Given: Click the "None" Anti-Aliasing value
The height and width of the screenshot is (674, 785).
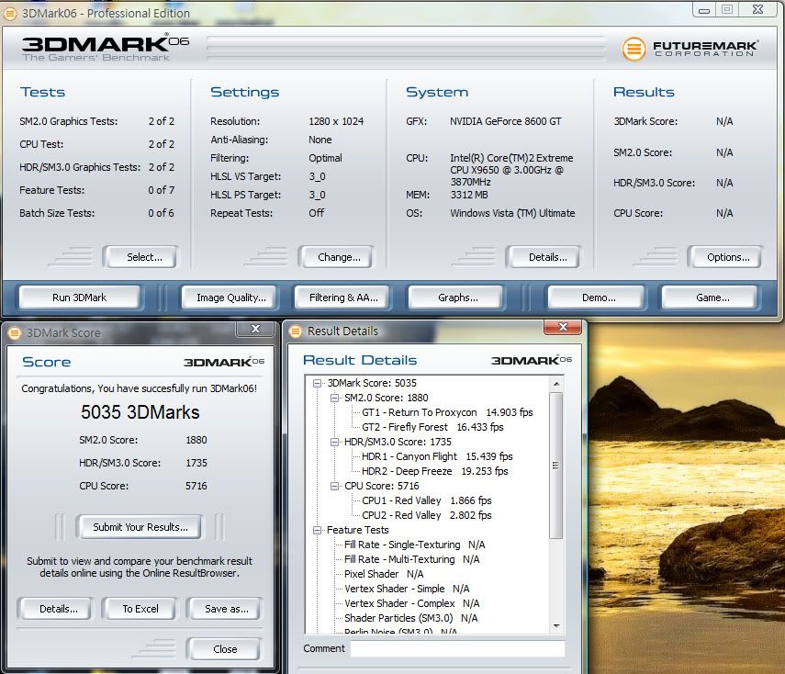Looking at the screenshot, I should click(x=320, y=140).
